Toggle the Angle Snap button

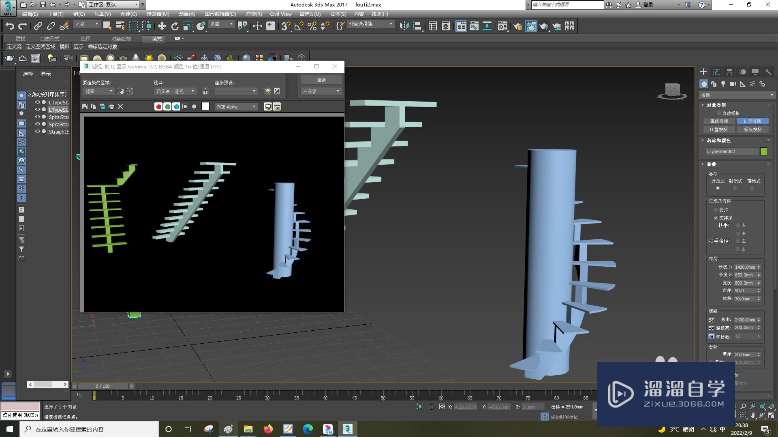(299, 26)
